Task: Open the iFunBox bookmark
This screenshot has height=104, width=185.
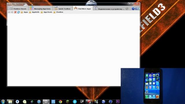Action: [x=58, y=12]
